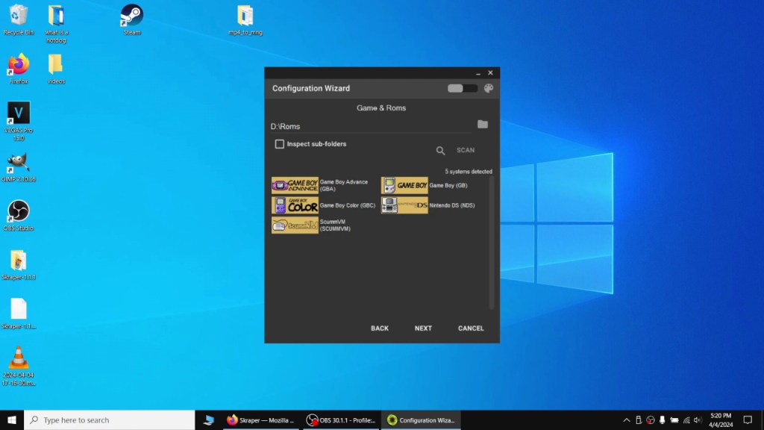
Task: Click the Game Boy Color system logo
Action: [x=295, y=205]
